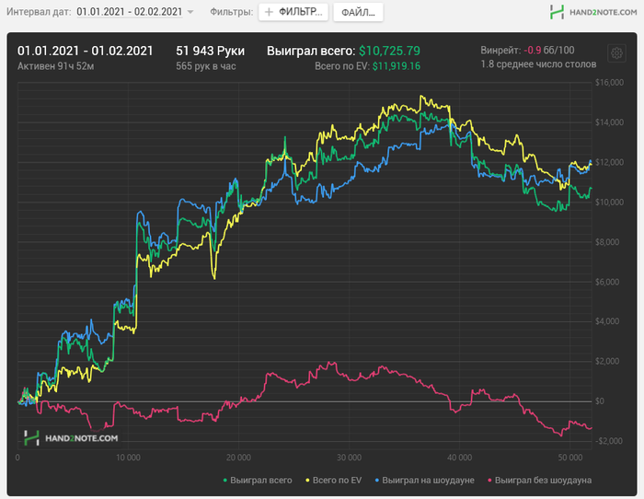The height and width of the screenshot is (499, 644).
Task: Click the -$2,000 axis label
Action: [x=609, y=441]
